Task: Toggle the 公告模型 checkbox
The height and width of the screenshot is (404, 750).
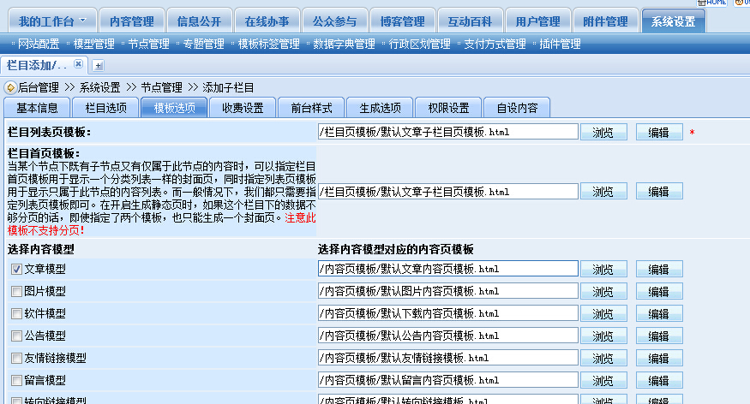Action: pyautogui.click(x=16, y=336)
